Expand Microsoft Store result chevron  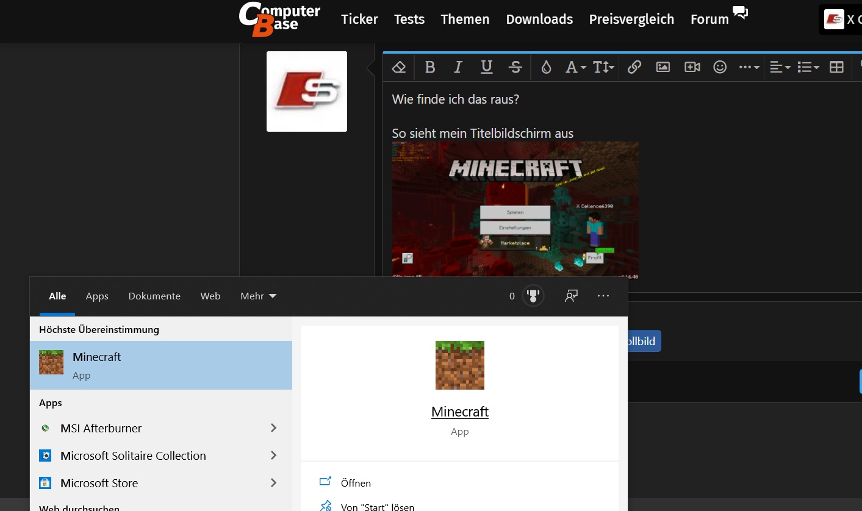(x=273, y=483)
